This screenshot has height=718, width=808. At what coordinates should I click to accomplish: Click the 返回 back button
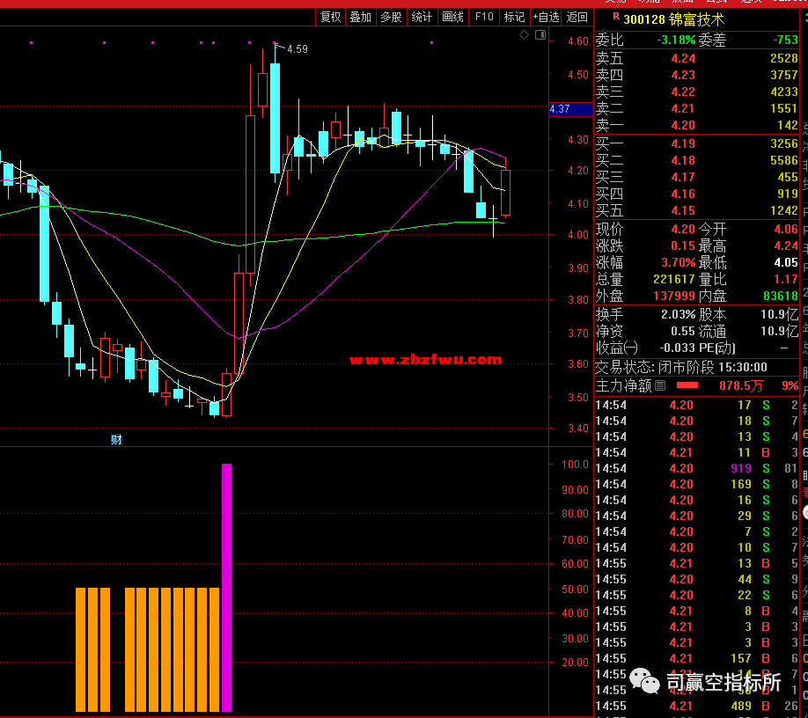577,17
